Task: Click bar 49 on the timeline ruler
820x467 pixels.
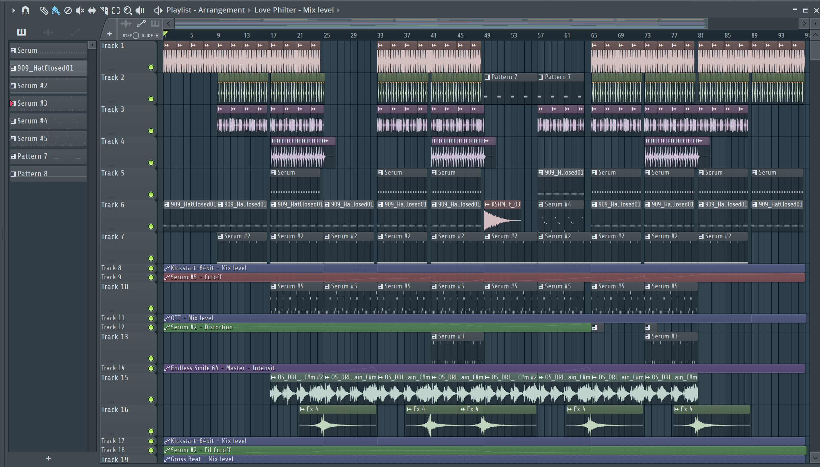Action: tap(487, 35)
